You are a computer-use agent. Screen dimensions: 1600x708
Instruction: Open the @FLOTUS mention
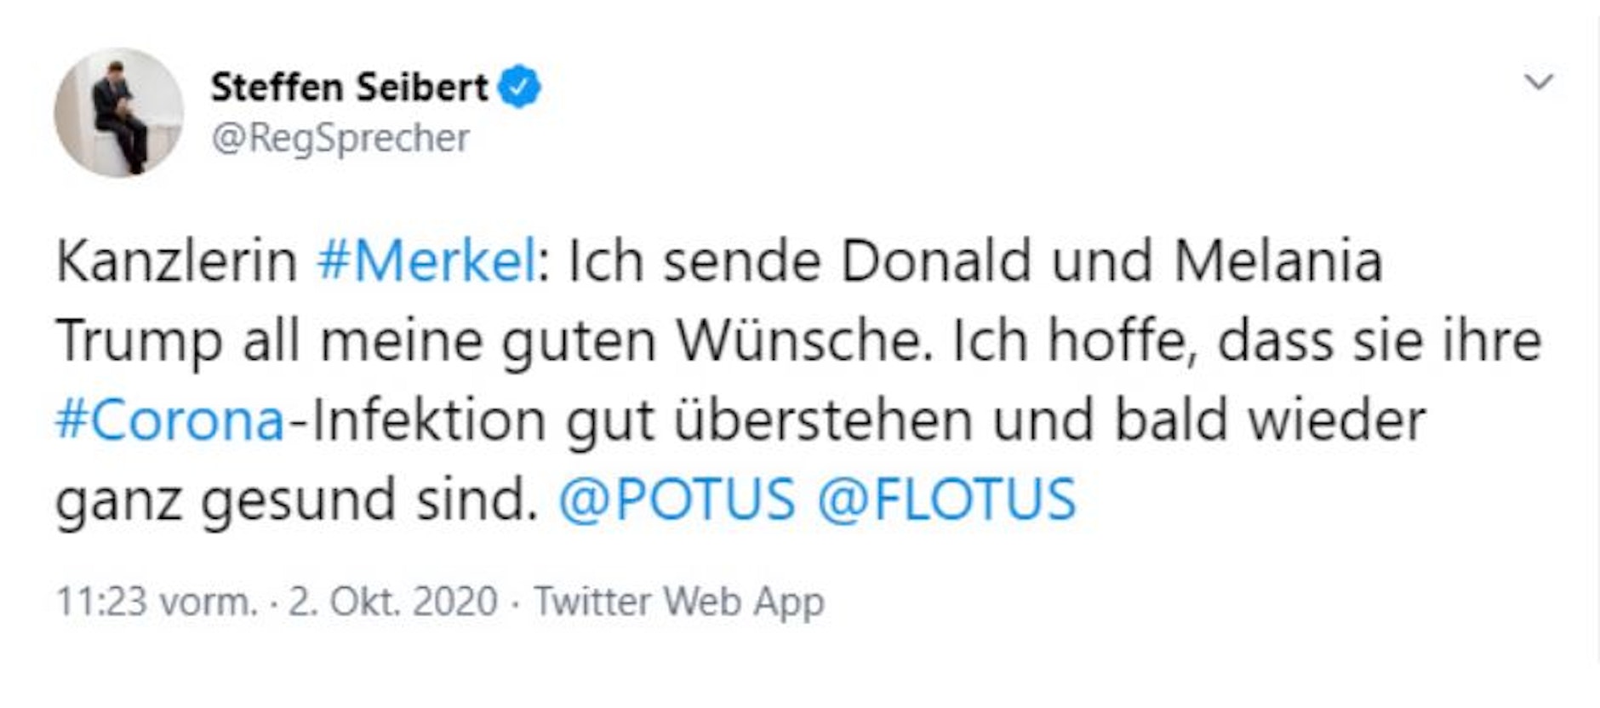(946, 500)
